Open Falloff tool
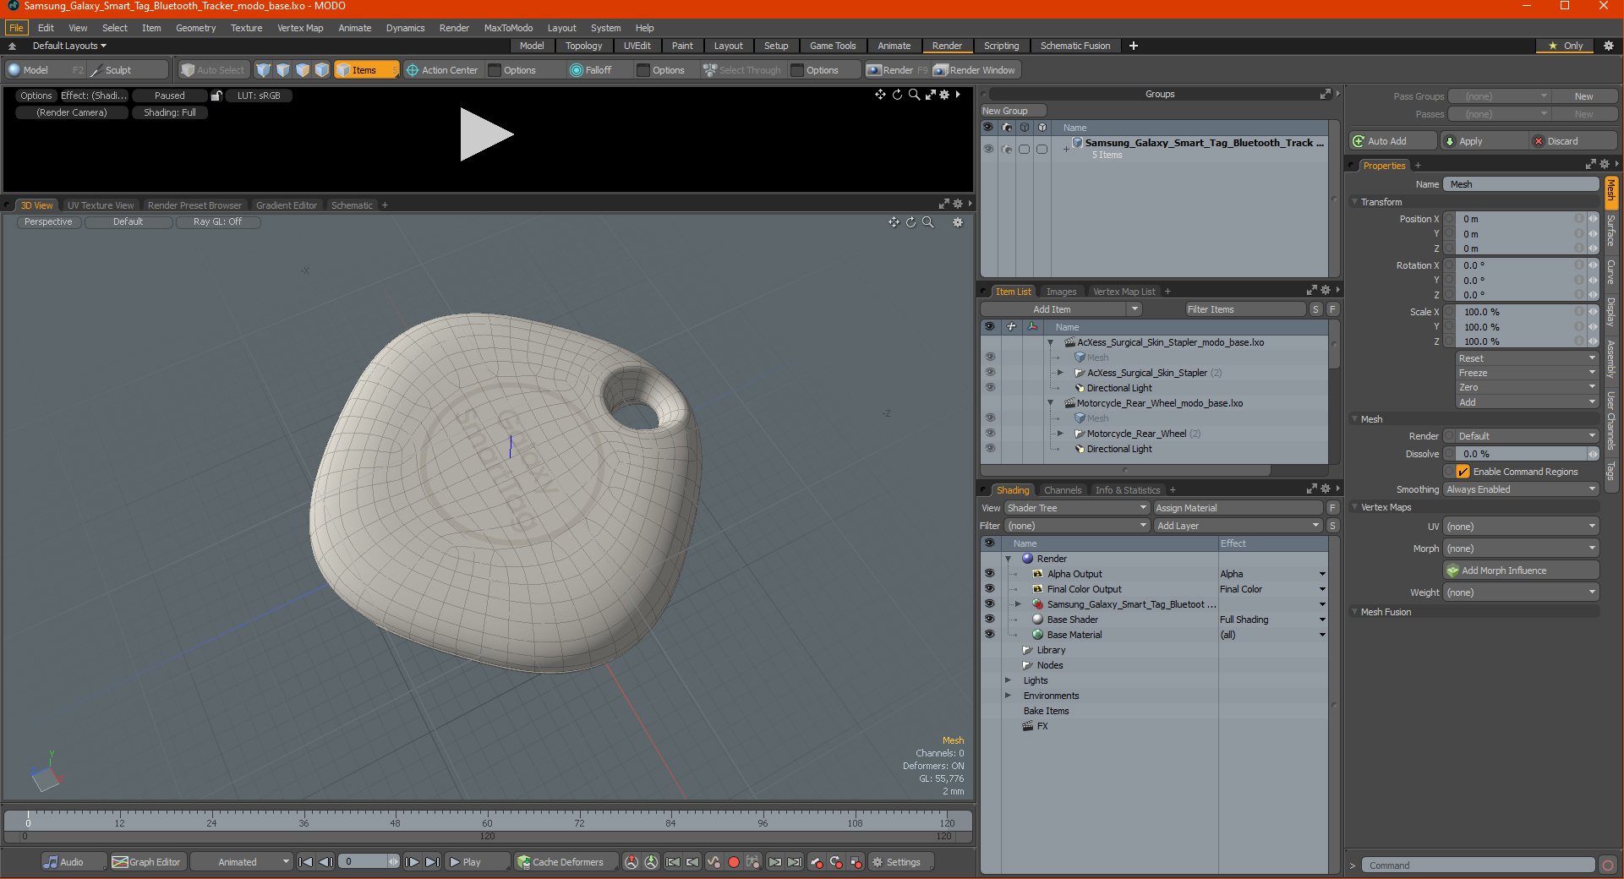The width and height of the screenshot is (1624, 879). coord(591,70)
